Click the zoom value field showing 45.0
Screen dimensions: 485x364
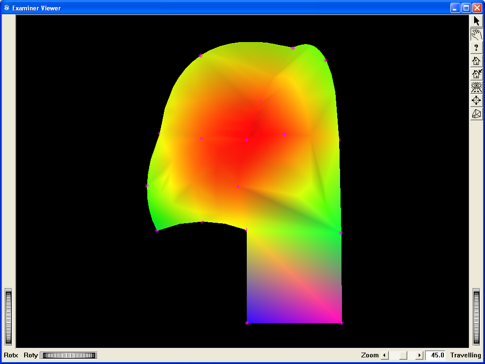point(435,355)
